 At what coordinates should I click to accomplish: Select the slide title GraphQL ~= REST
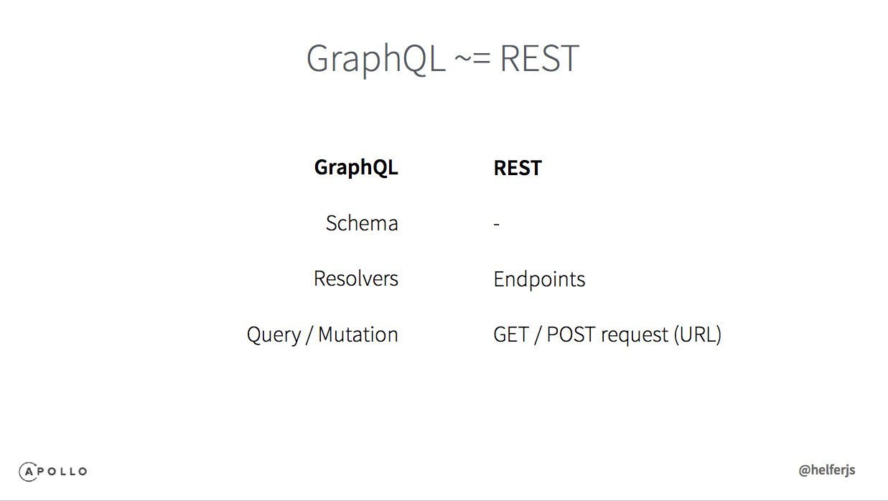443,59
